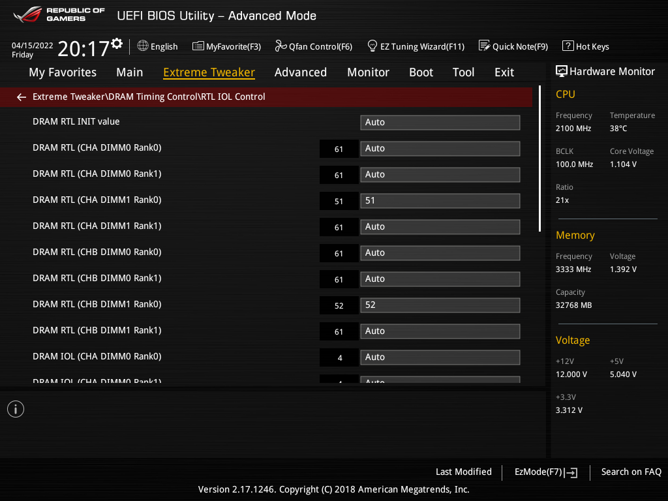Screen dimensions: 668x501
Task: Edit DRAM IOL CHA DIMM0 Rank0 field
Action: click(440, 357)
